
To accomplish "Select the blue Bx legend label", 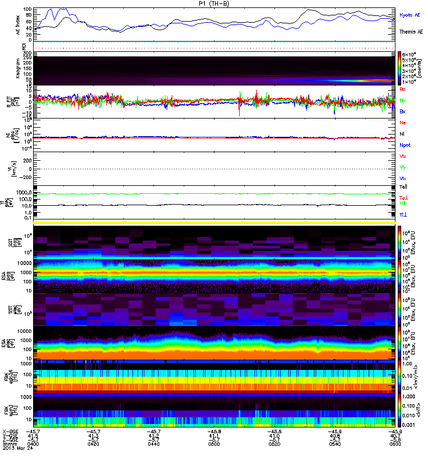I will [402, 111].
